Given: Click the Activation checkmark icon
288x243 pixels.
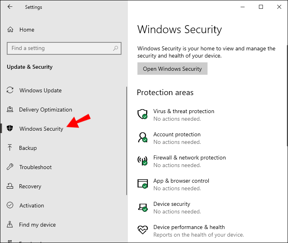Looking at the screenshot, I should [10, 205].
